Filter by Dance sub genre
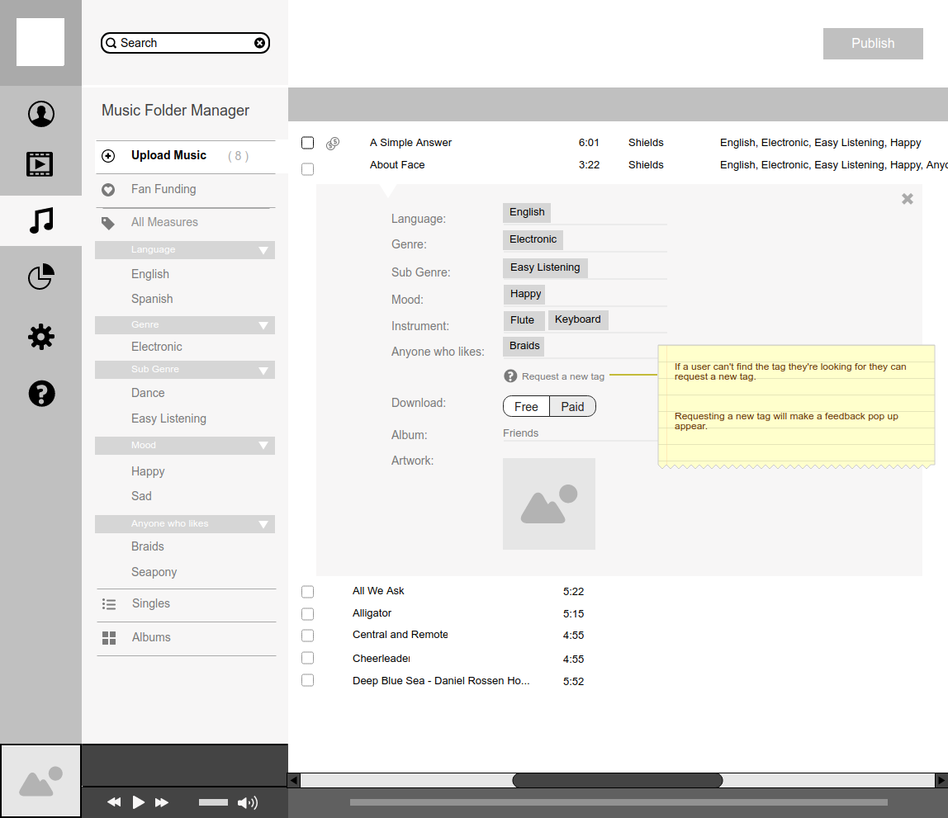 (x=148, y=393)
